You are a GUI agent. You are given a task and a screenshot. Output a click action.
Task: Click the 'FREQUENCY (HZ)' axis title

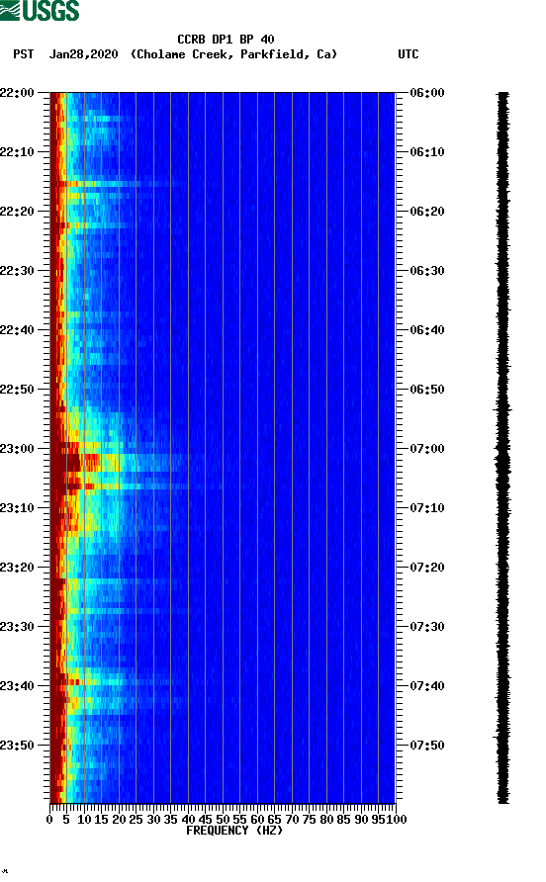click(x=234, y=831)
